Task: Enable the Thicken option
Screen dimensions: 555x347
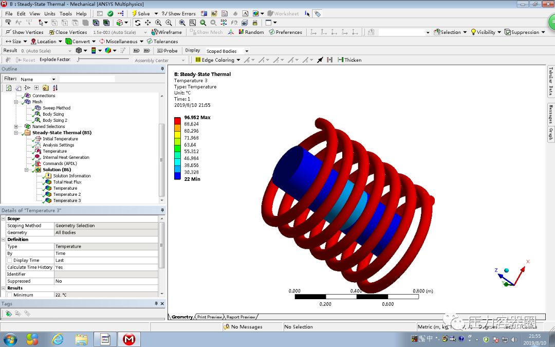Action: pos(349,60)
